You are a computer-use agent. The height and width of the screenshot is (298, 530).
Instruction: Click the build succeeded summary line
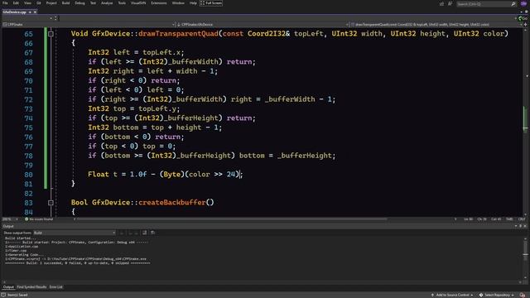point(77,263)
